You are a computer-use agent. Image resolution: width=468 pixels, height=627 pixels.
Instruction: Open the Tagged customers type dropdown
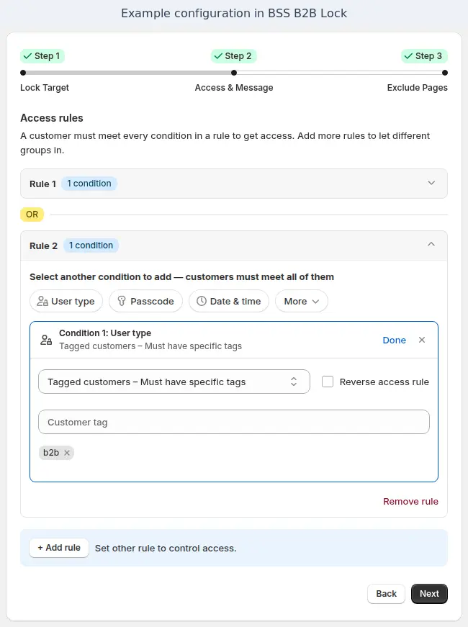[x=174, y=382]
